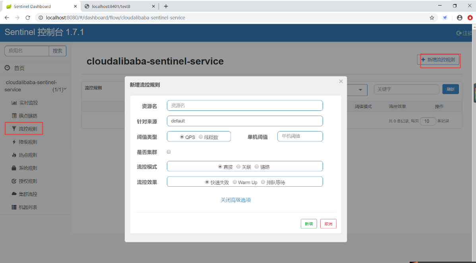Bookmark page with the star icon
The height and width of the screenshot is (263, 476).
click(432, 18)
